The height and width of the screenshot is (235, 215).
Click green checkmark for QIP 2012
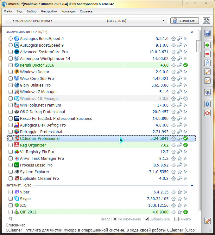tap(186, 212)
